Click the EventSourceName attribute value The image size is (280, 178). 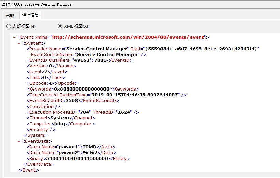(x=107, y=54)
